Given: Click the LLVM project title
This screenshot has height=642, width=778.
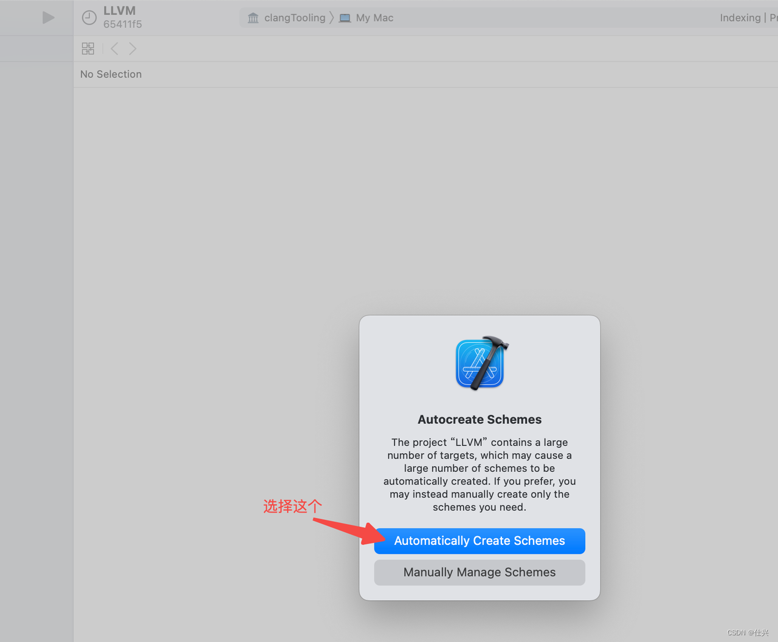Looking at the screenshot, I should click(x=120, y=11).
